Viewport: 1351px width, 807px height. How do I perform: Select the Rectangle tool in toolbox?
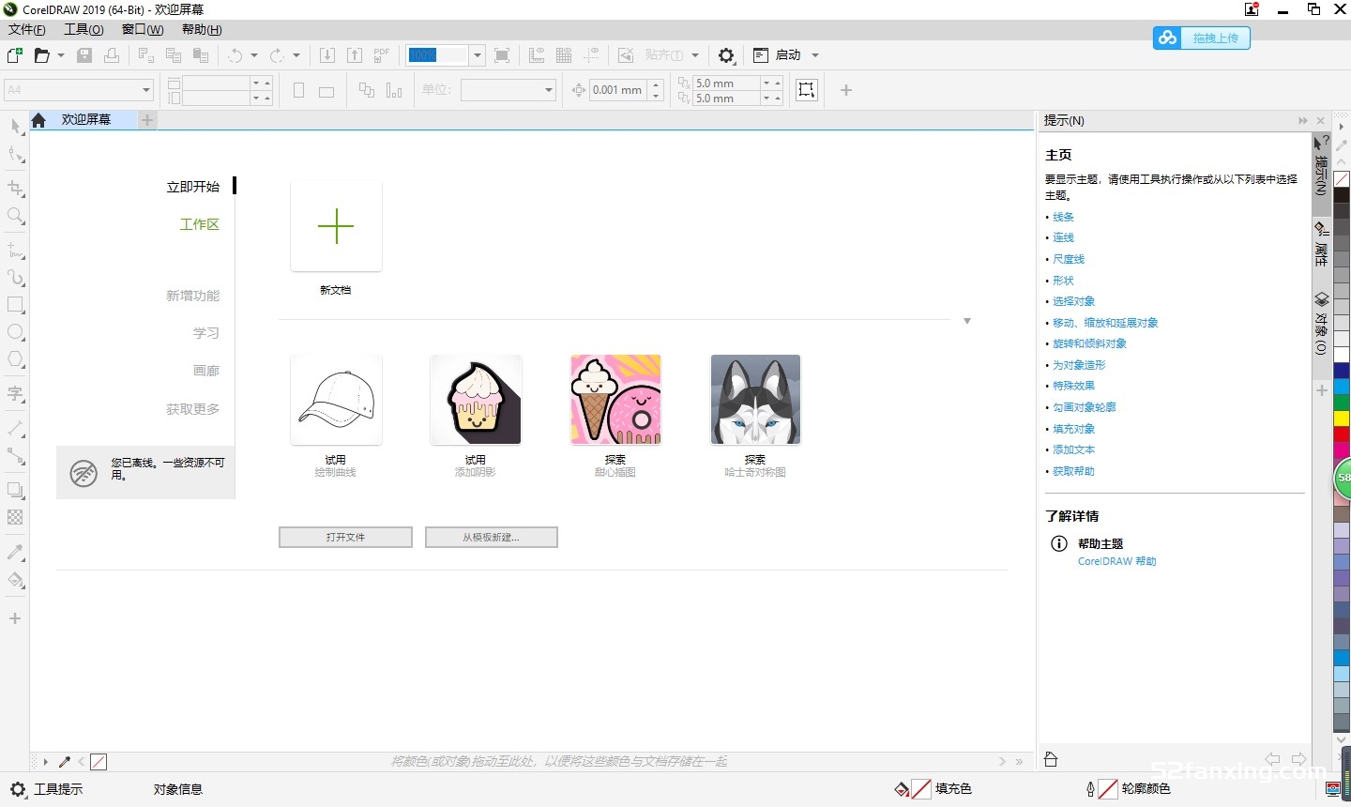(15, 305)
